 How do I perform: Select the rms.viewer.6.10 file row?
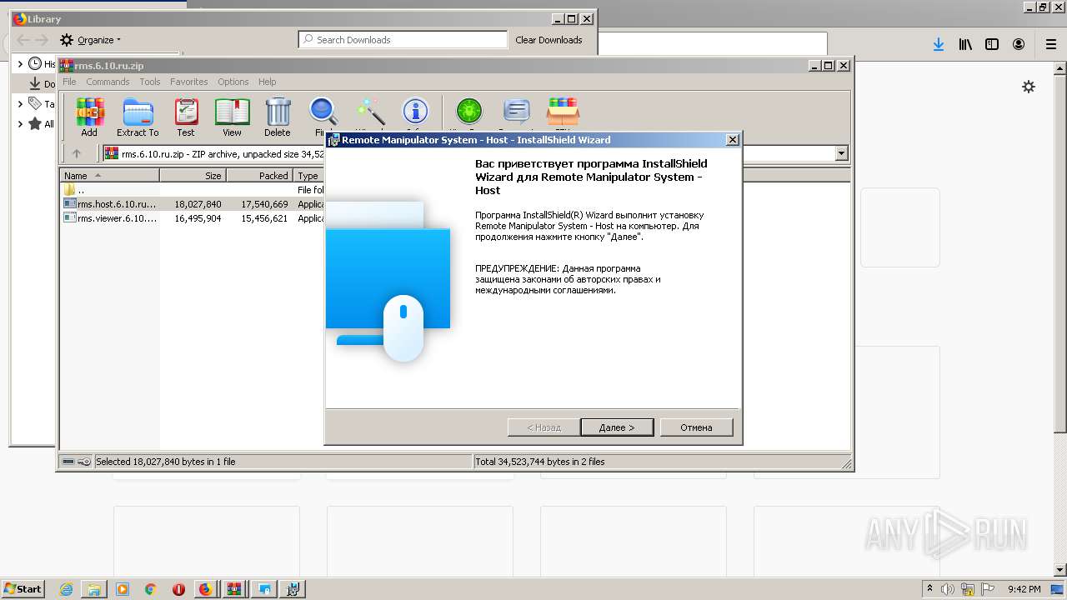193,218
